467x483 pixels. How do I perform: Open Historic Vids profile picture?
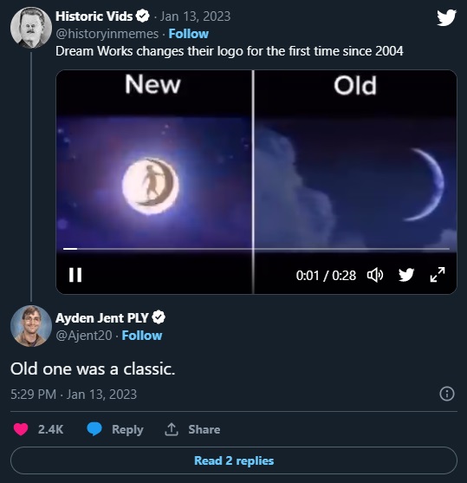pyautogui.click(x=31, y=28)
